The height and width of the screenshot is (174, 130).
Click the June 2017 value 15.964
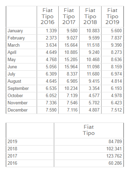tap(71, 67)
